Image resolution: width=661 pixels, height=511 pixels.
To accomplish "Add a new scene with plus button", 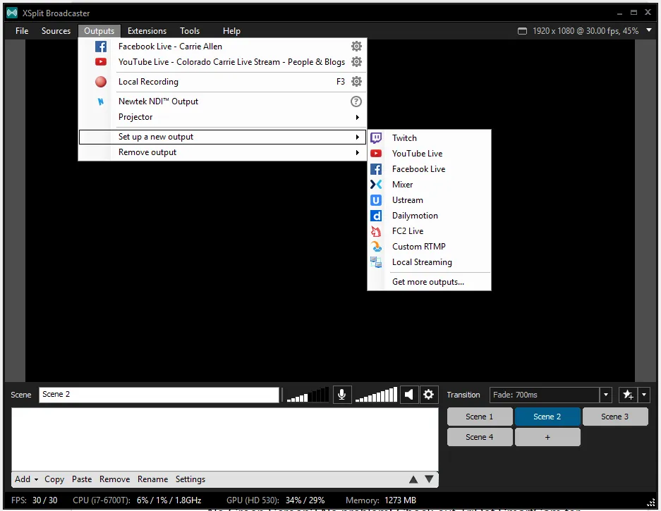I will [x=547, y=437].
